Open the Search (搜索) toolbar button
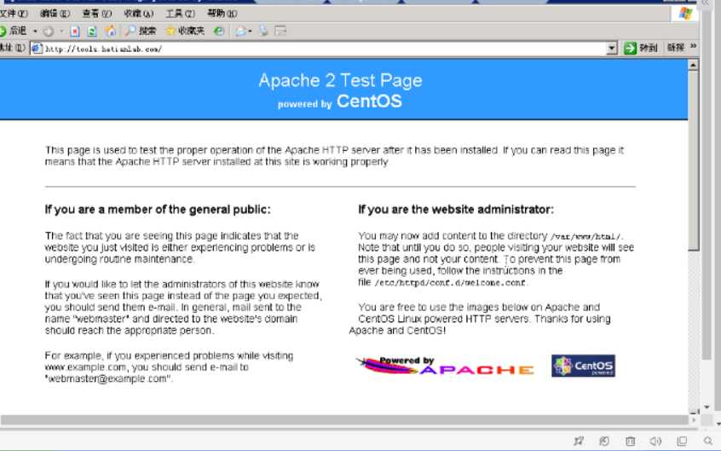This screenshot has height=451, width=721. click(x=141, y=31)
